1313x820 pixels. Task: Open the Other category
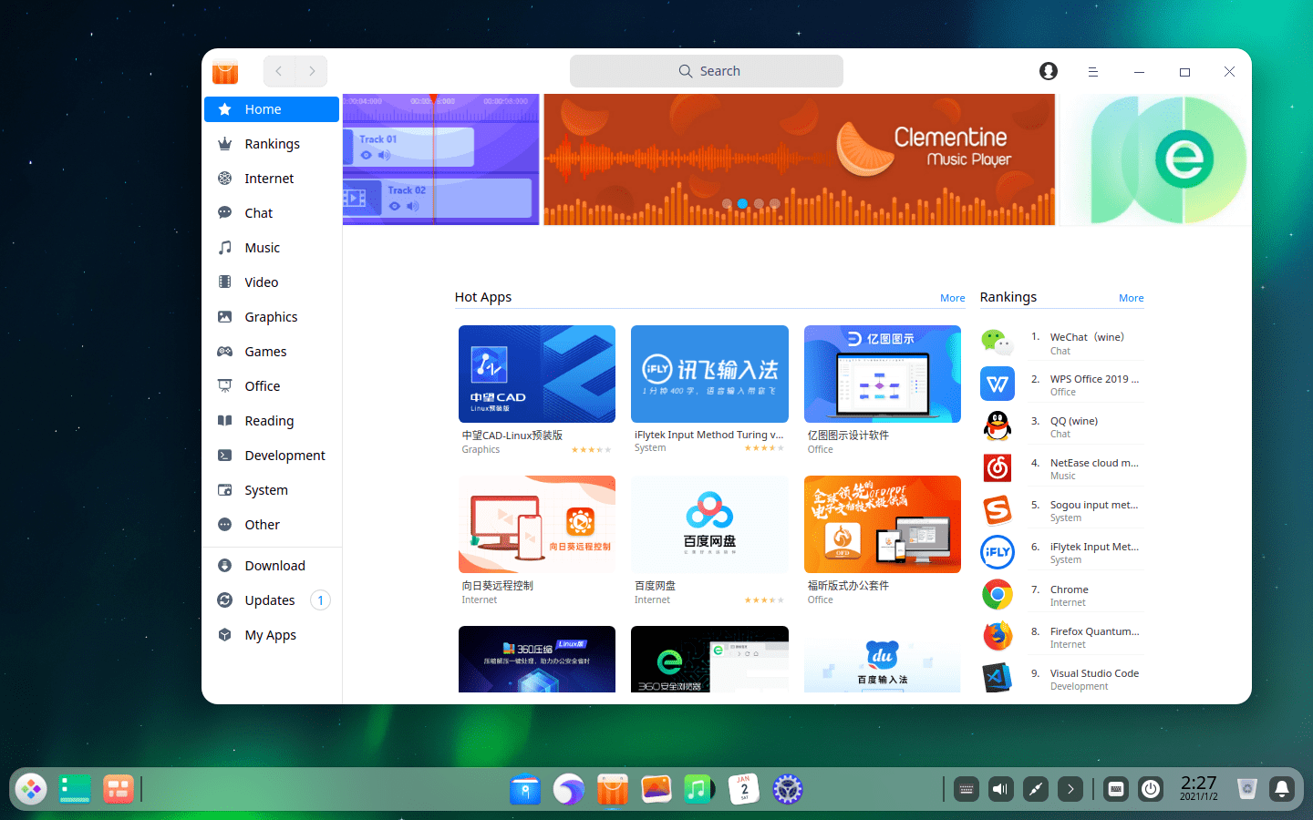click(272, 525)
